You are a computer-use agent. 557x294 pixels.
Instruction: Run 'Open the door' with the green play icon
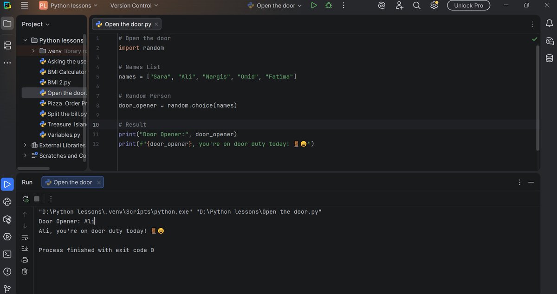314,6
